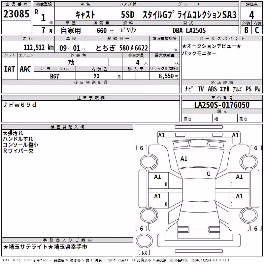
Task: Click chassis number LA250S-0176050
Action: pos(222,105)
